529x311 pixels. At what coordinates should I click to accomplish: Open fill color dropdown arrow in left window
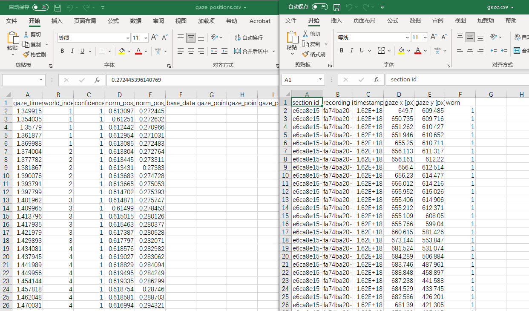[x=129, y=51]
